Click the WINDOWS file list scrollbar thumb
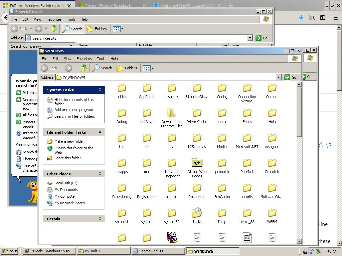Viewport: 342px width, 256px height. [299, 112]
